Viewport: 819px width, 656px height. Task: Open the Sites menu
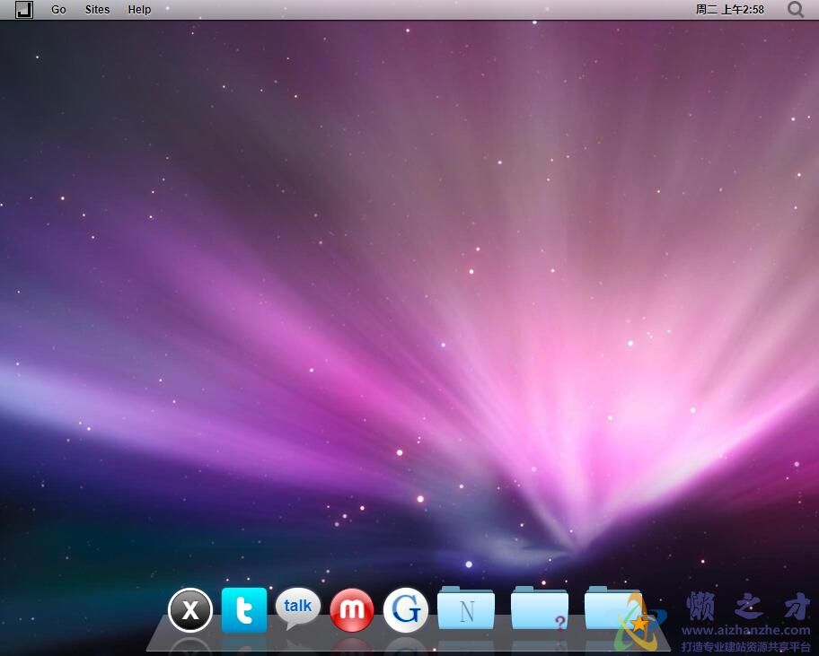click(97, 9)
